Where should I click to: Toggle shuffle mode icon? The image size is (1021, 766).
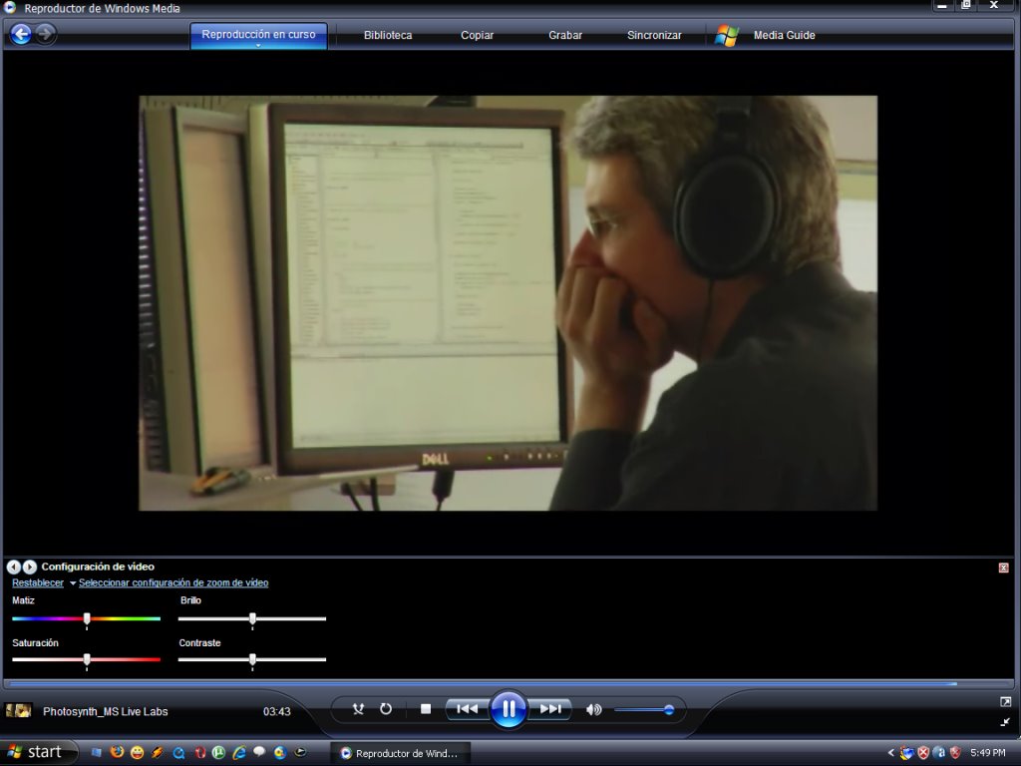click(358, 709)
